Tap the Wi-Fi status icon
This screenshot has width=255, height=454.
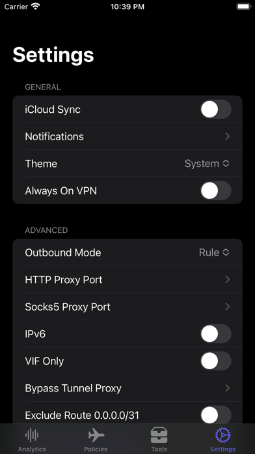(36, 7)
